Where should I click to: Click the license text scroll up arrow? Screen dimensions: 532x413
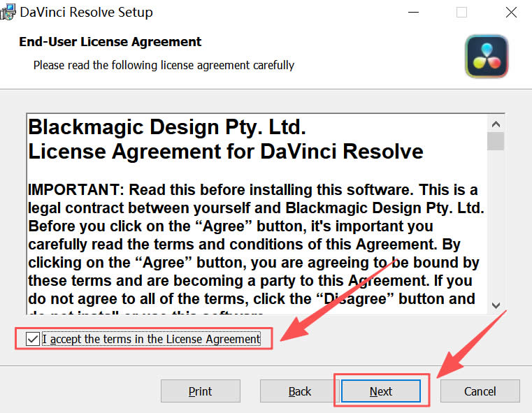(496, 124)
